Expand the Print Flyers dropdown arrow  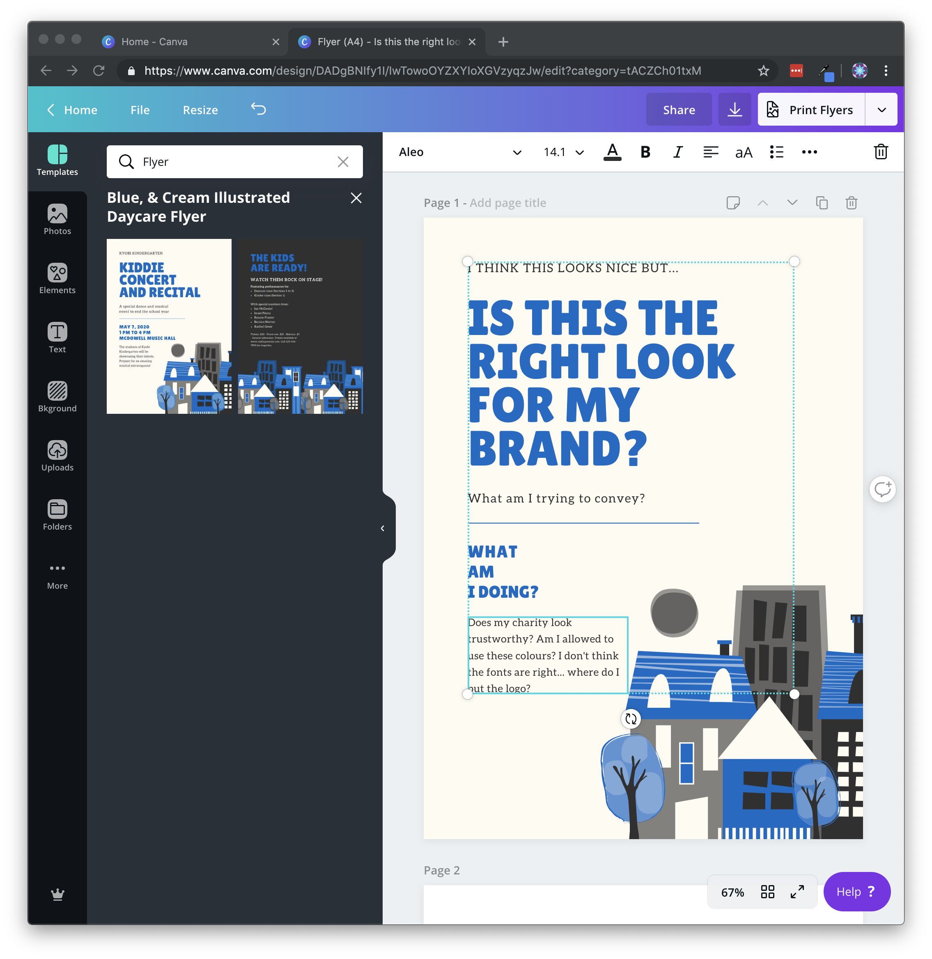881,109
